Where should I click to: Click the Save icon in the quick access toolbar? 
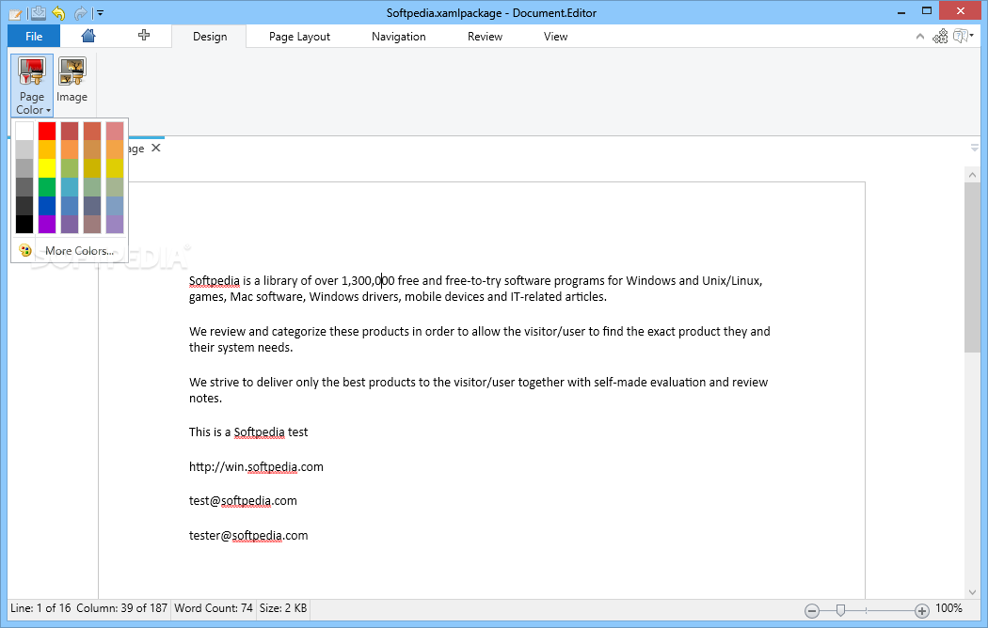point(38,12)
